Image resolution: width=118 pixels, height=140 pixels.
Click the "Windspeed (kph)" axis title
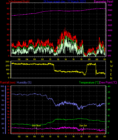19,2
